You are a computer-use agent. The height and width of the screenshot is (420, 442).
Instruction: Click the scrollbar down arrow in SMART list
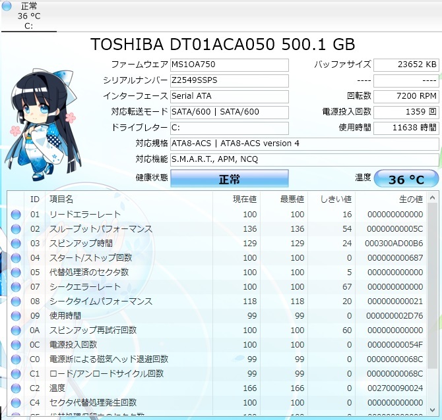tap(432, 410)
